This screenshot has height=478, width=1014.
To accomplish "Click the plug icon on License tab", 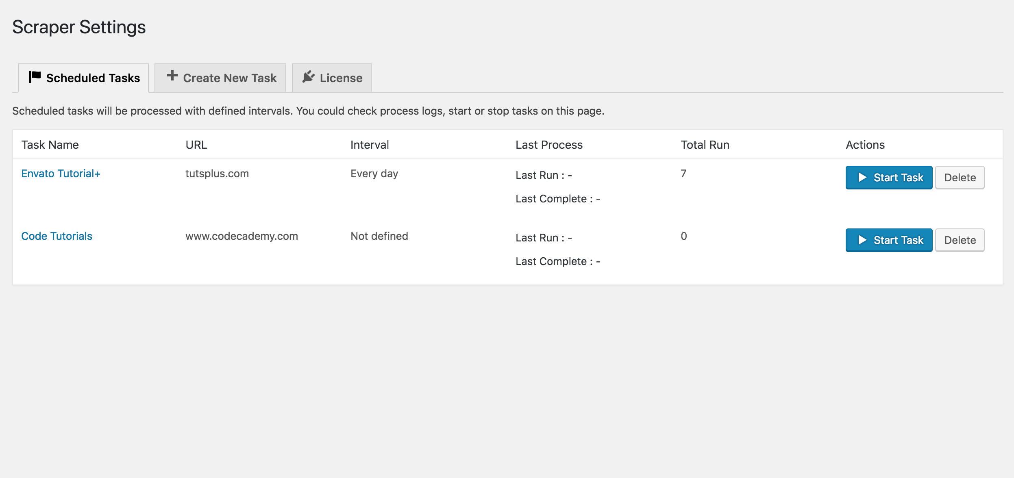I will tap(309, 76).
